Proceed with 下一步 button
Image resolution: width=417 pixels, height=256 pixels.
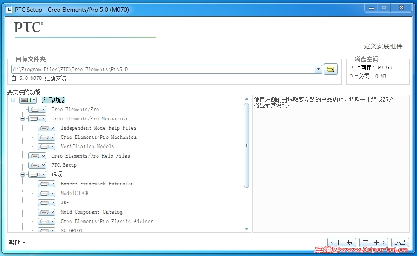click(x=374, y=243)
